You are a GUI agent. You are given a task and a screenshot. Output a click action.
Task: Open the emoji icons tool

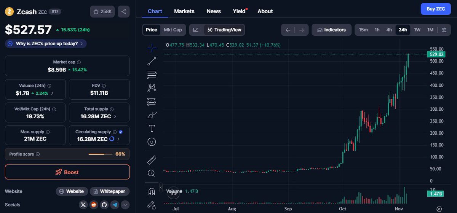pos(152,142)
